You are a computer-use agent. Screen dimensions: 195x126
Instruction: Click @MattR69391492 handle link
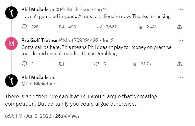point(79,40)
